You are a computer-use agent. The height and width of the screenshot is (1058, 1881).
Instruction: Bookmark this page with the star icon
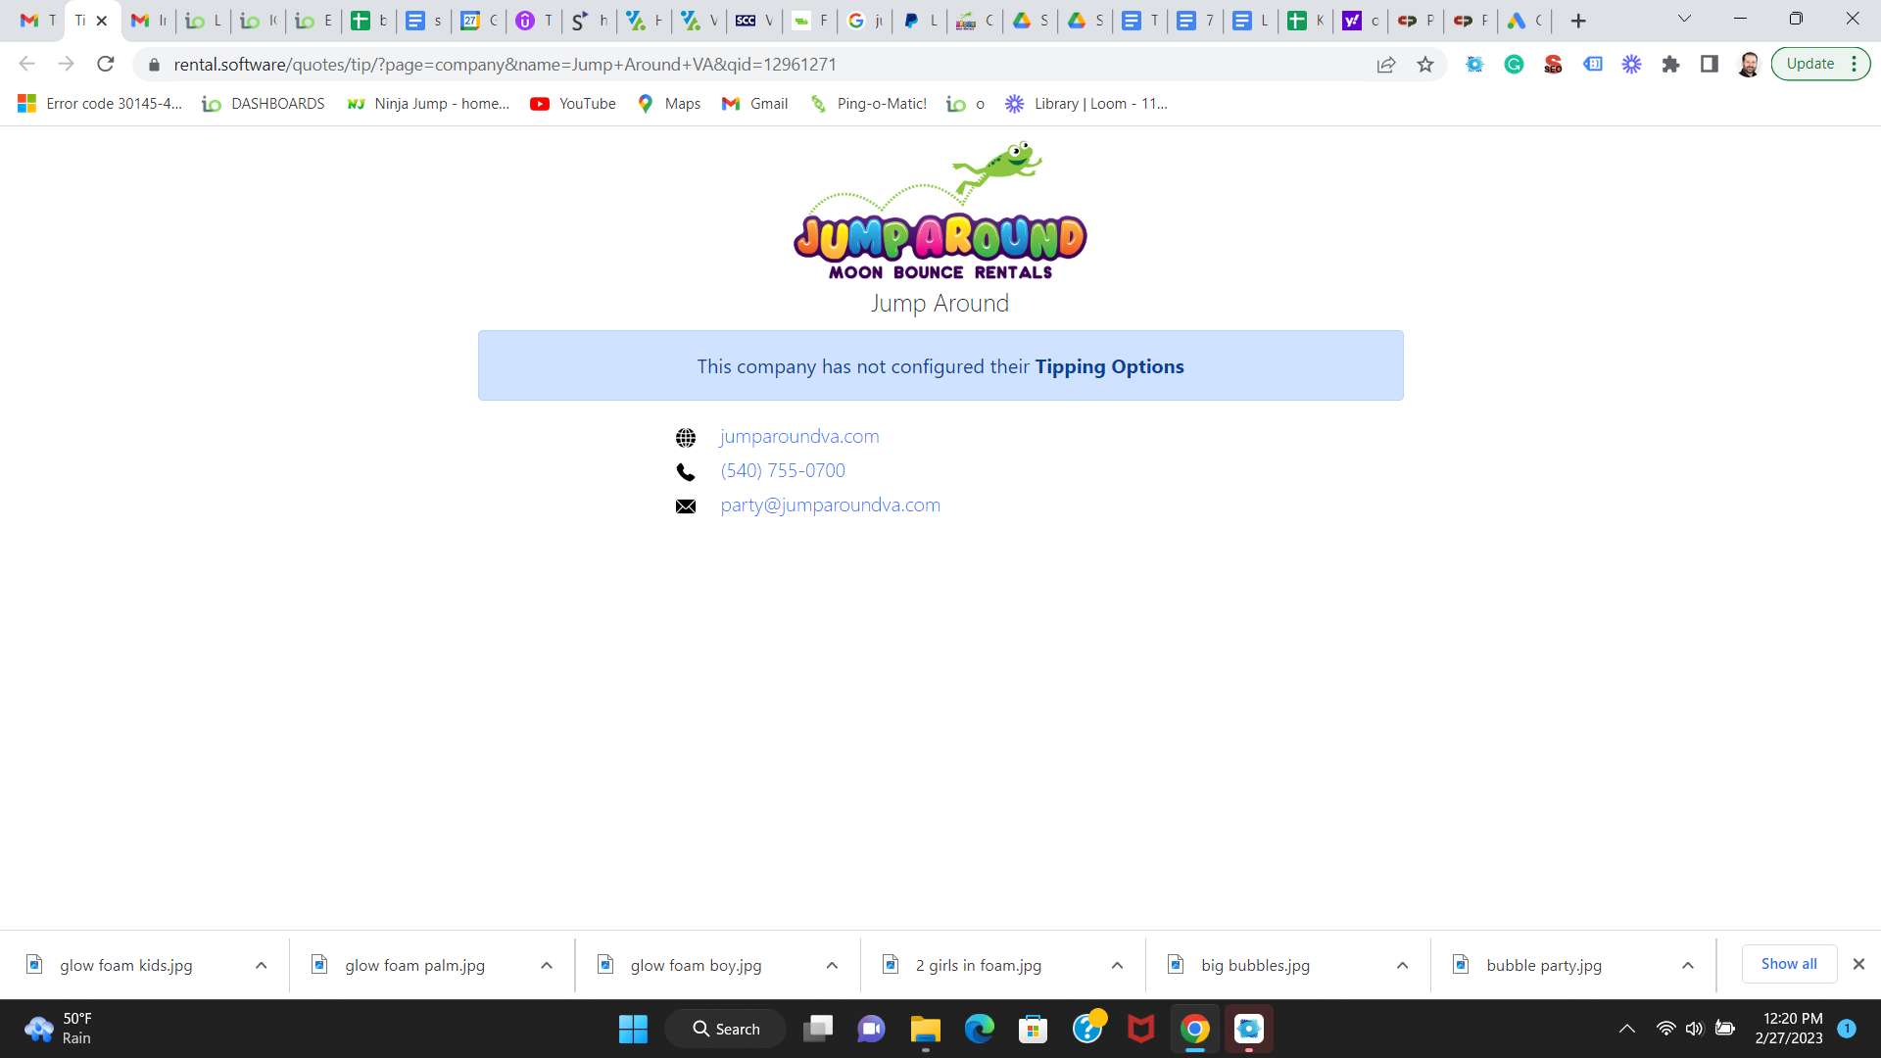coord(1425,65)
